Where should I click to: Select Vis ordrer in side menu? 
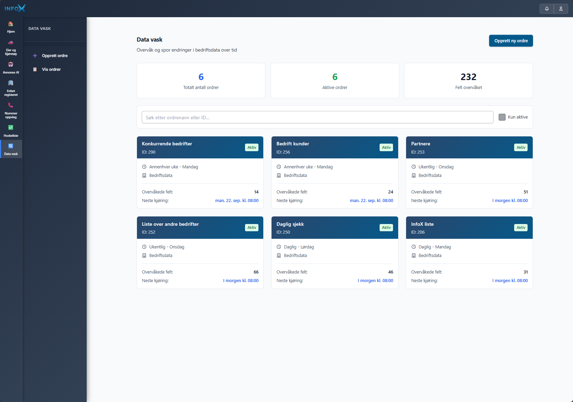(x=51, y=69)
